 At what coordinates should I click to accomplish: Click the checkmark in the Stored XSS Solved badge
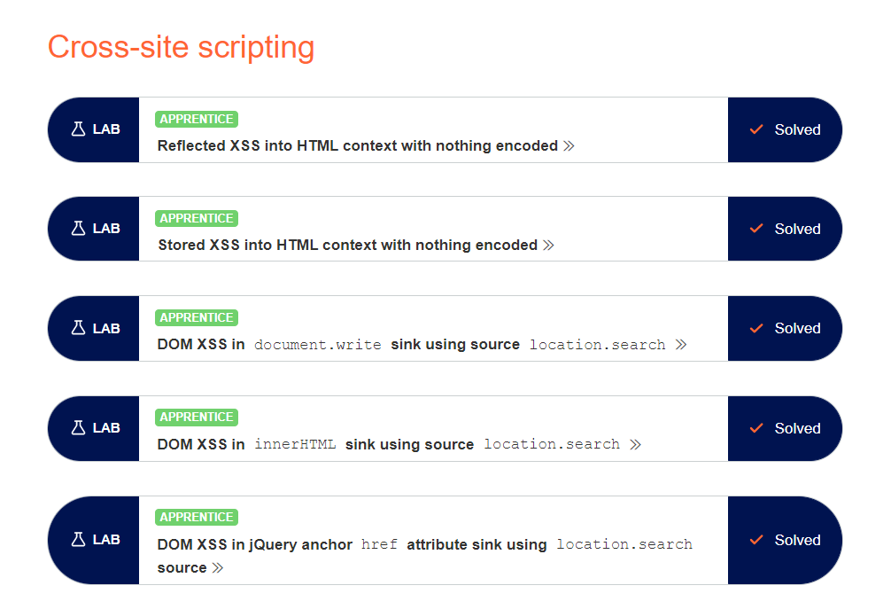tap(756, 229)
